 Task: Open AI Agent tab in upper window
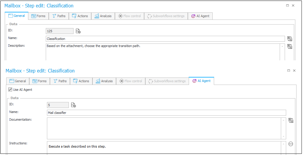click(x=200, y=16)
